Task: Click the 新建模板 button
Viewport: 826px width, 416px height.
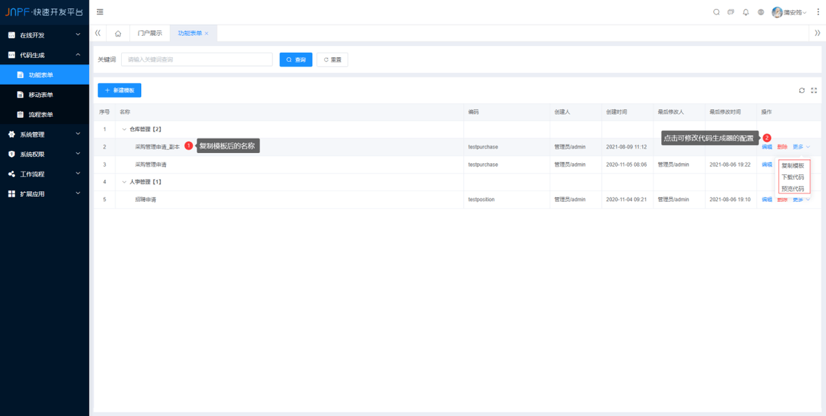Action: [x=119, y=90]
